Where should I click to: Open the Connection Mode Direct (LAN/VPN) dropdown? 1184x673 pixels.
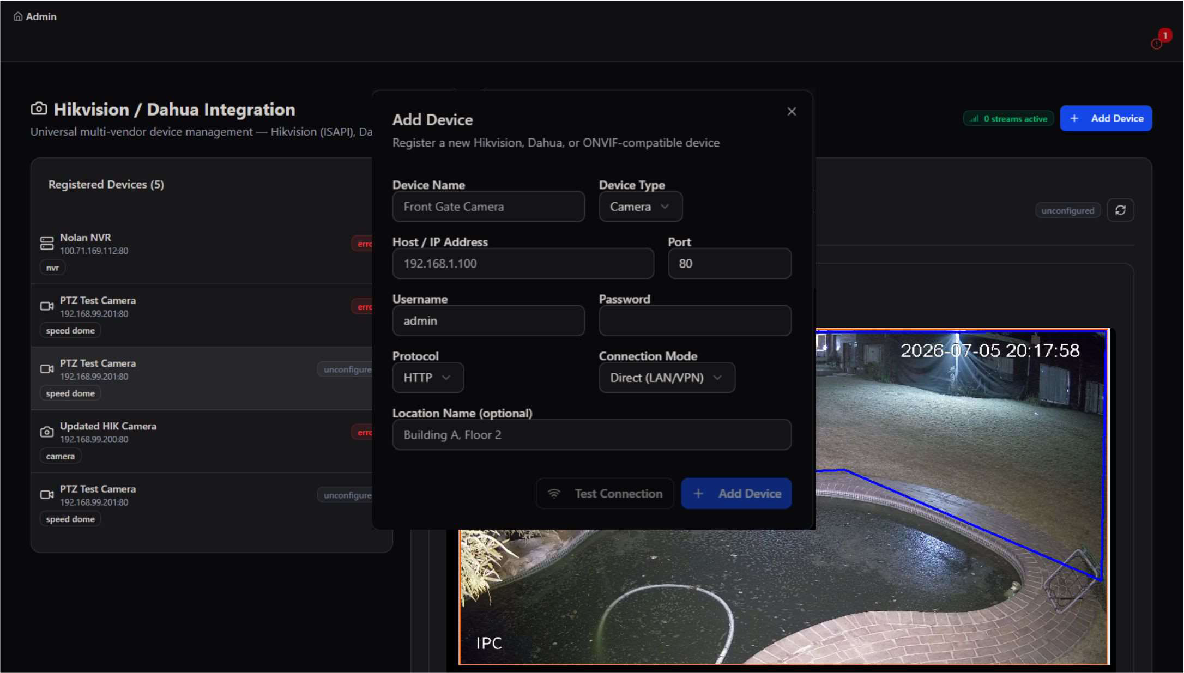tap(667, 378)
